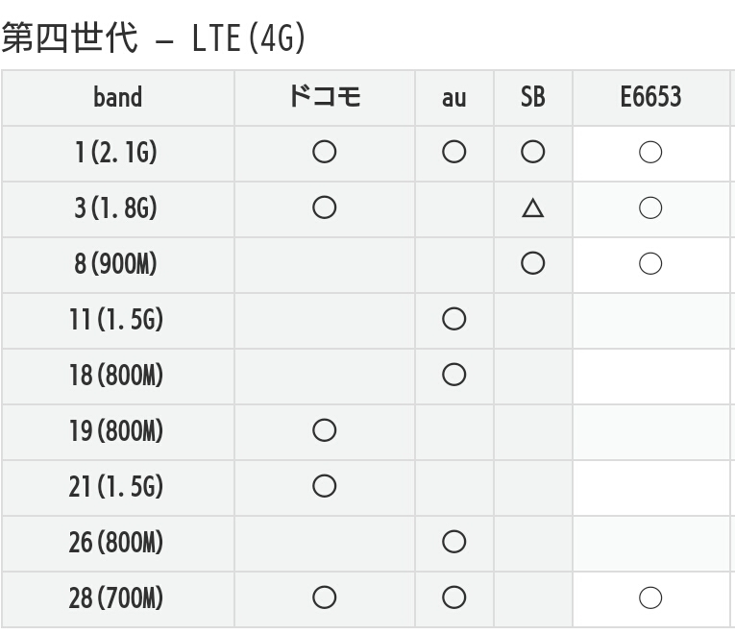Screen dimensions: 735x634
Task: Click the circle for band 21 under ドコモ
Action: [325, 487]
